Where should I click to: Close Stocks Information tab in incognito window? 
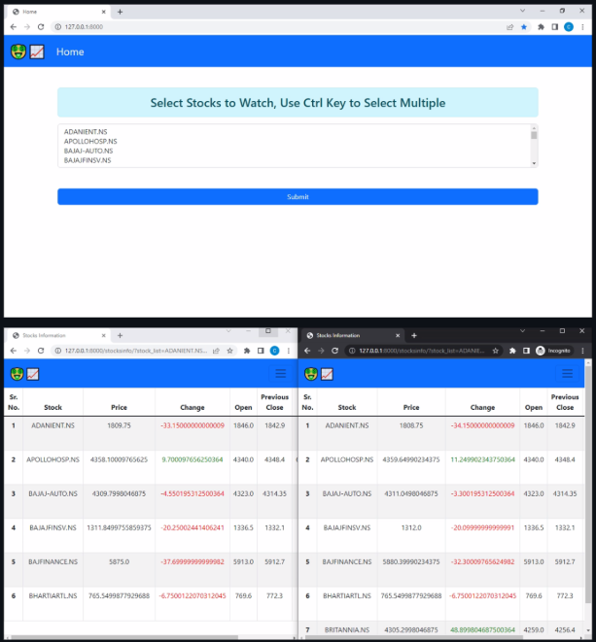coord(398,335)
